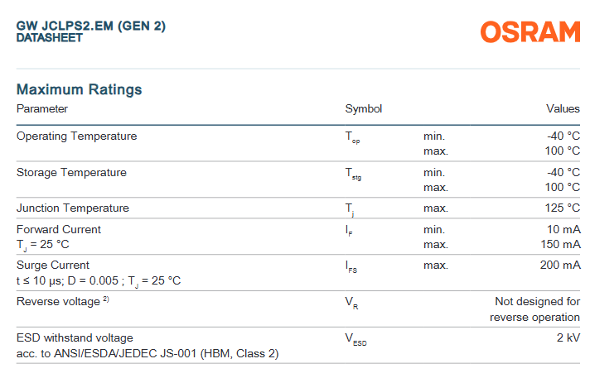
Task: Click the 125 °C junction temperature value
Action: pyautogui.click(x=563, y=208)
